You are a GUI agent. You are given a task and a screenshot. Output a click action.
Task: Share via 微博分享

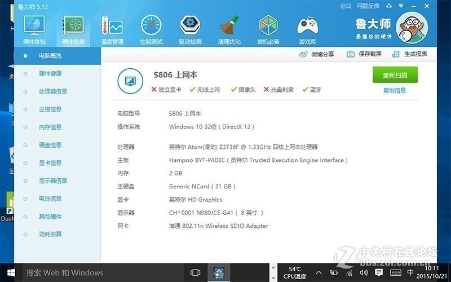[317, 54]
